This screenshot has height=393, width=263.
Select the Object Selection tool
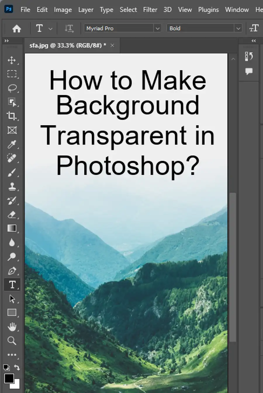click(12, 102)
